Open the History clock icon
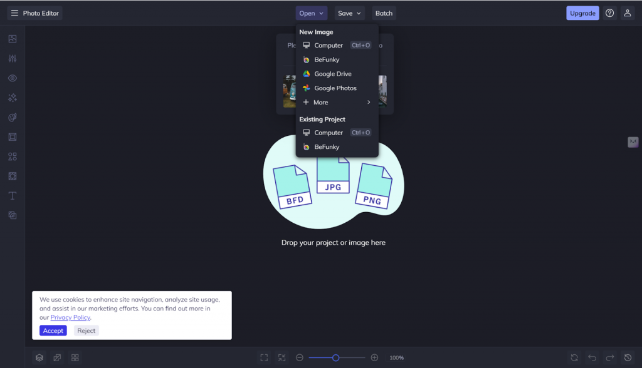 pyautogui.click(x=628, y=357)
